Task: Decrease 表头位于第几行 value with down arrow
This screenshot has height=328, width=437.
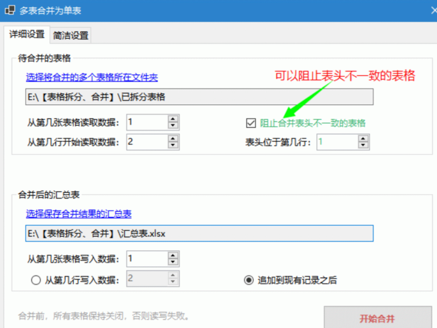Action: 363,145
